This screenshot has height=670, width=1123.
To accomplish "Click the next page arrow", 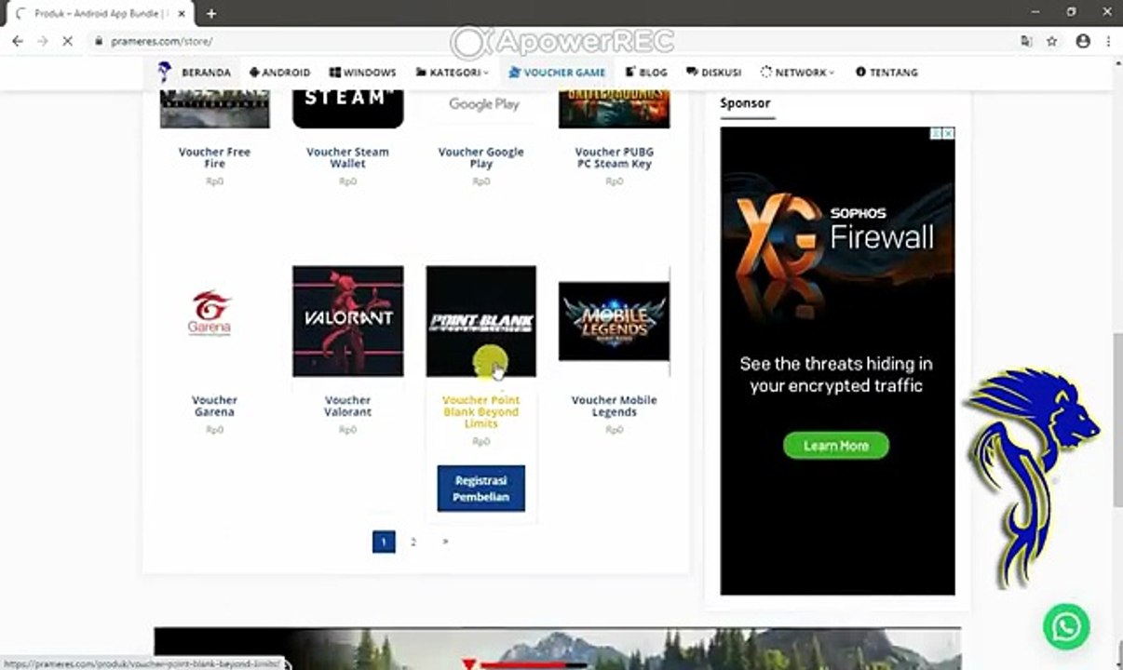I will (445, 542).
